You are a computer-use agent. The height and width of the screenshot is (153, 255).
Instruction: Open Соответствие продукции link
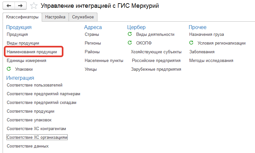(30, 111)
